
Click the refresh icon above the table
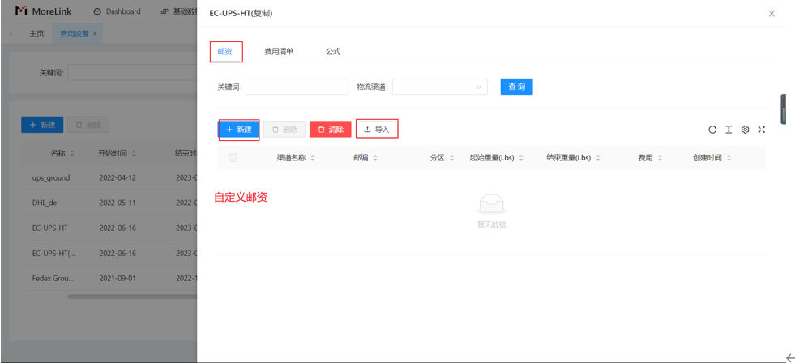tap(712, 130)
